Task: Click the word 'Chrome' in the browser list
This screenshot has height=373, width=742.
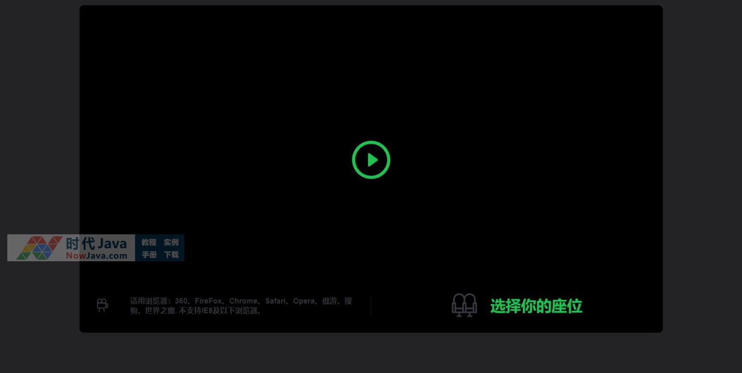Action: [x=243, y=301]
